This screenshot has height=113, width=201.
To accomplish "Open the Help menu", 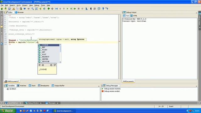I will click(48, 5).
